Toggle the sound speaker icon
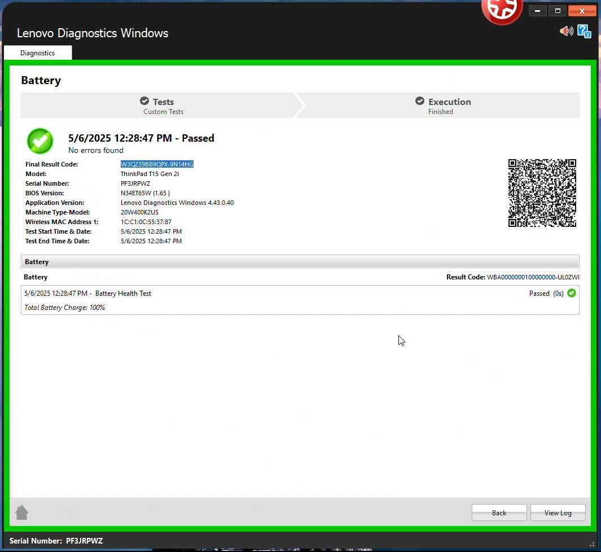 (567, 30)
